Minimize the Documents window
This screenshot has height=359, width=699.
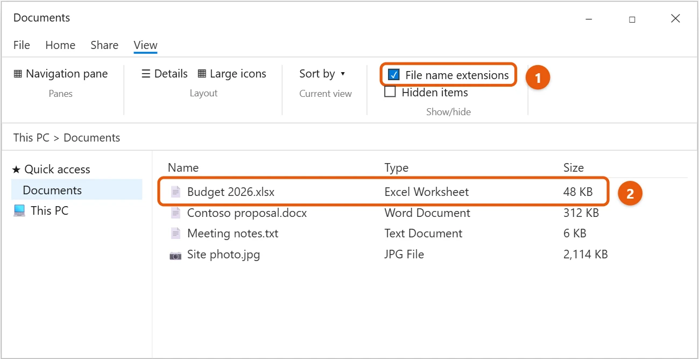pyautogui.click(x=589, y=19)
